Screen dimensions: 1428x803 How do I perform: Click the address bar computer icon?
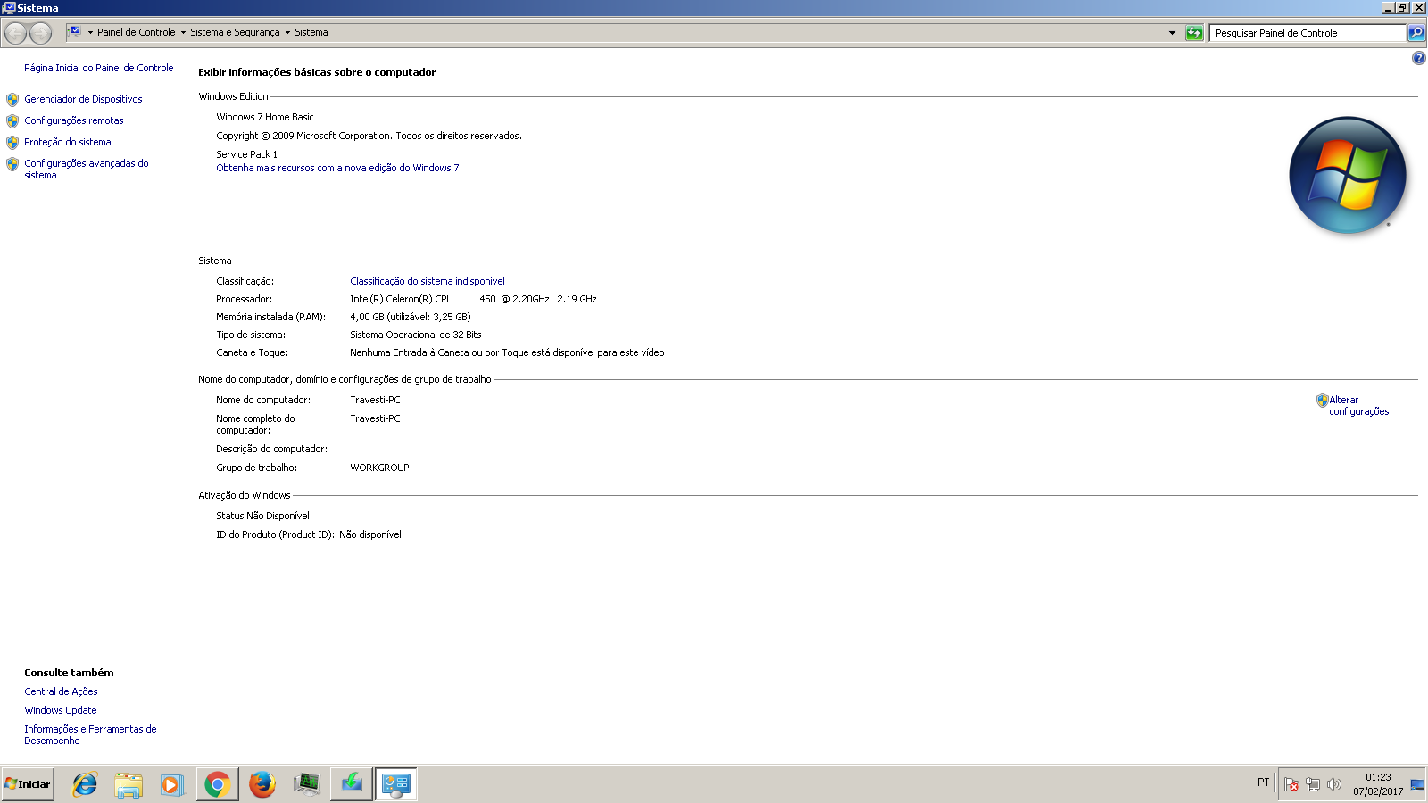pyautogui.click(x=75, y=32)
